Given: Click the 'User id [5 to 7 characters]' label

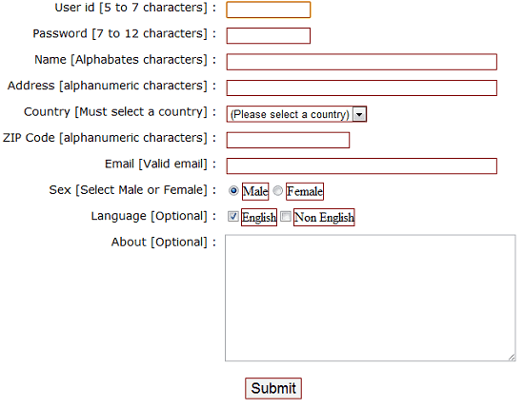Looking at the screenshot, I should click(x=131, y=8).
